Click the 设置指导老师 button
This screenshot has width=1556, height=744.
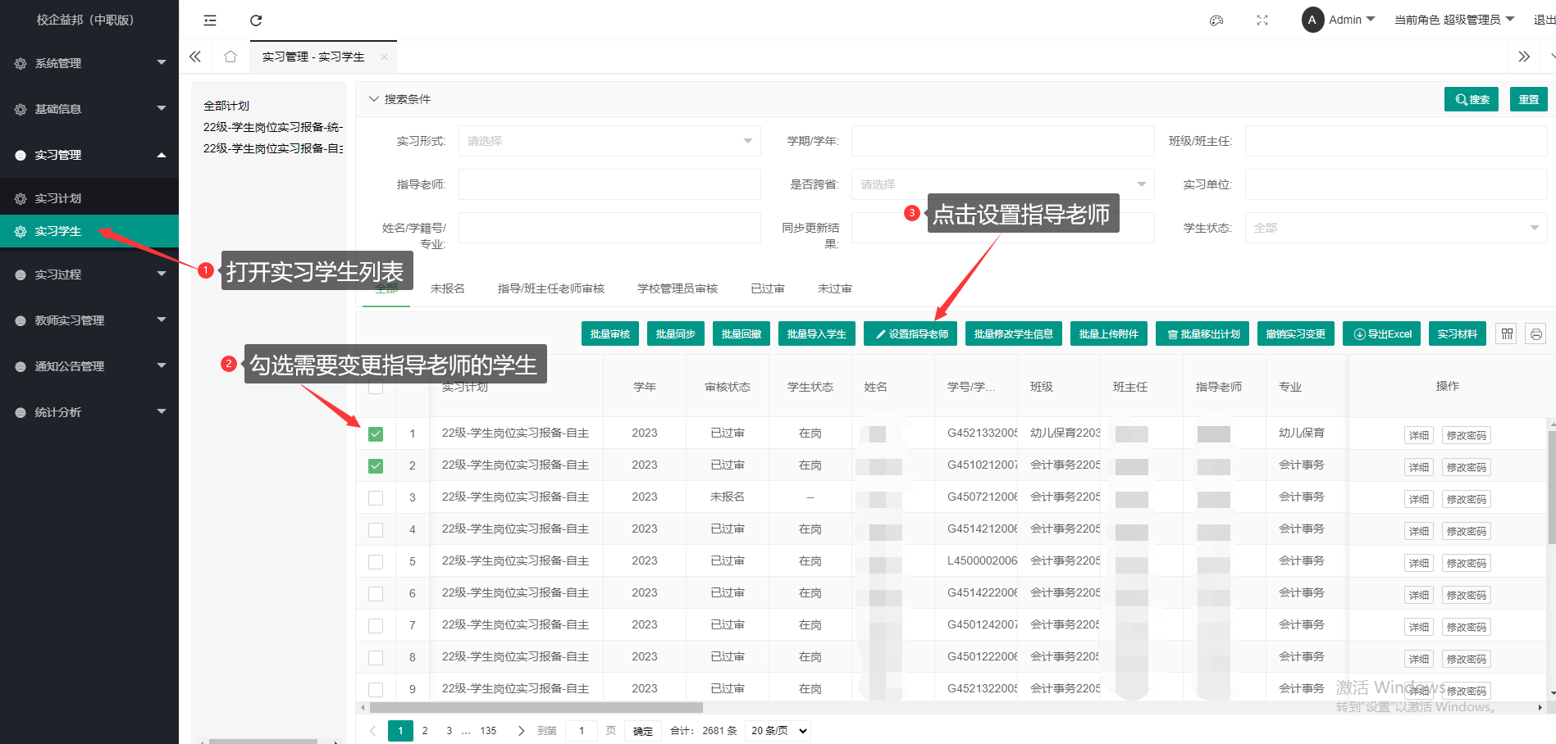(x=910, y=333)
